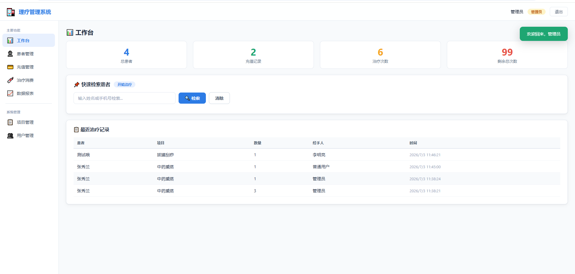The height and width of the screenshot is (274, 575).
Task: Open 治疗消费 via its syringe icon
Action: 10,80
